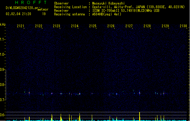Click the date stamp 02.02.04 21:20
The height and width of the screenshot is (121, 190).
(18, 14)
